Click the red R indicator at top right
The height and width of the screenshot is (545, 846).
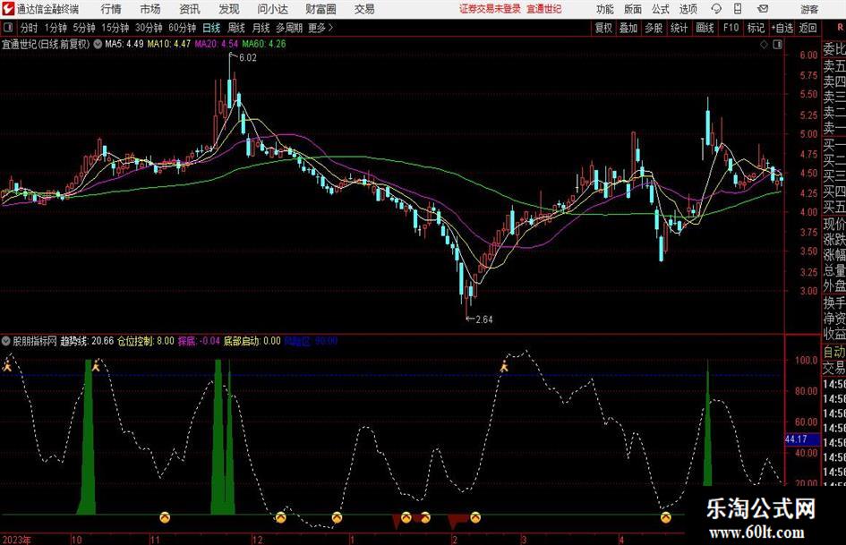point(840,28)
